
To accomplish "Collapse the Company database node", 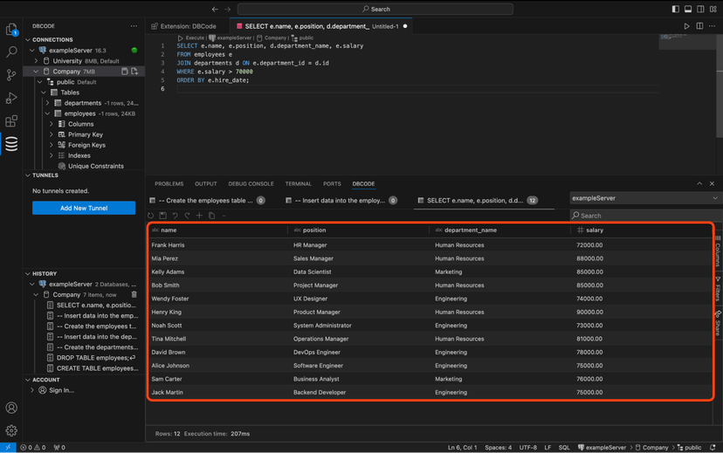I will coord(36,72).
